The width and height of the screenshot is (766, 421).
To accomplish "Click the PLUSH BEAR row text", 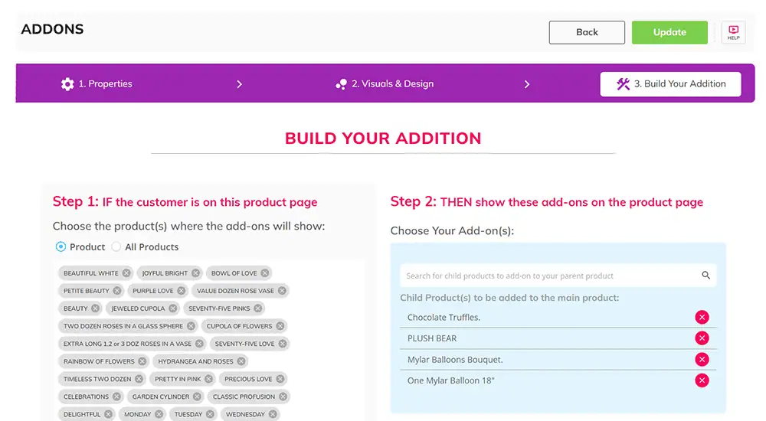I will coord(432,338).
